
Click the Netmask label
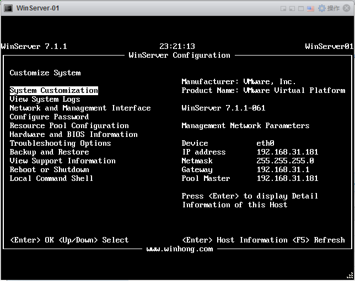pos(197,161)
